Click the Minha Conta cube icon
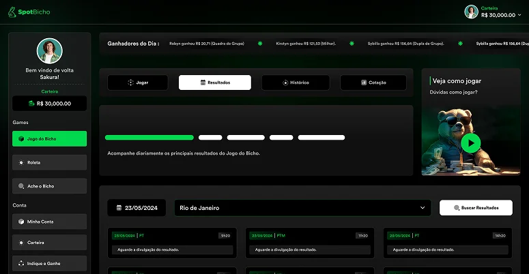This screenshot has height=274, width=529. (x=21, y=222)
